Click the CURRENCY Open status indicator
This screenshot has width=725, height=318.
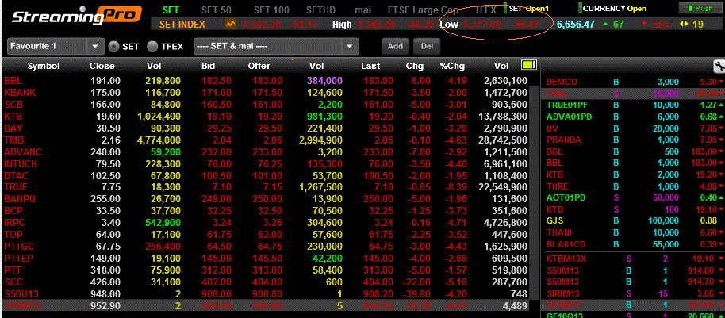612,8
